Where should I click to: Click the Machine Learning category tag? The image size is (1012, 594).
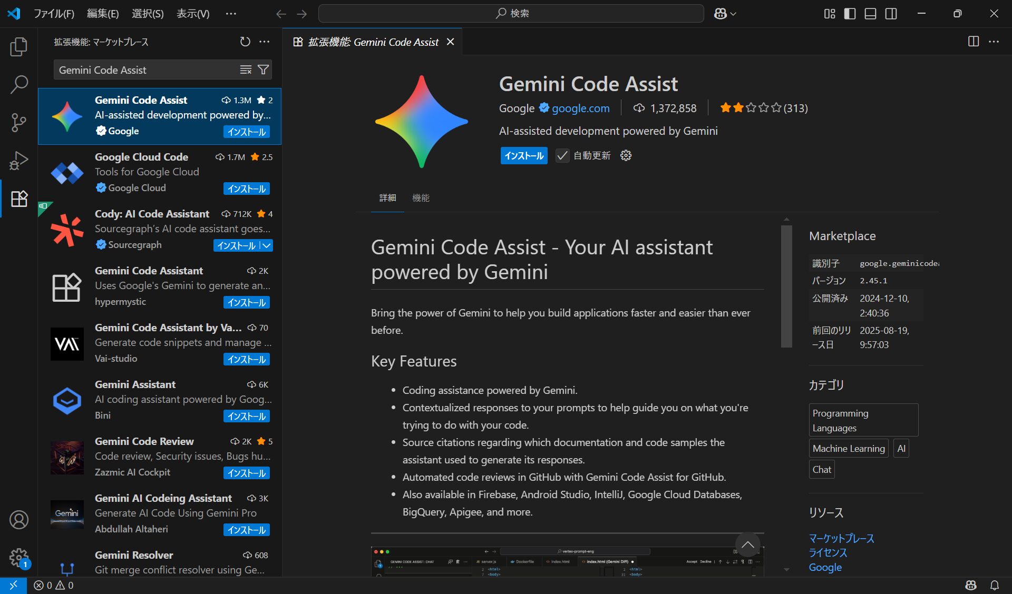pyautogui.click(x=849, y=449)
